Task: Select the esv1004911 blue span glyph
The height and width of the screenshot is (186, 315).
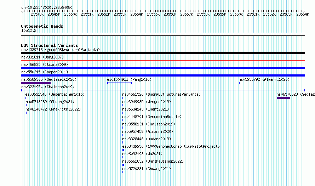Action: coord(120,83)
